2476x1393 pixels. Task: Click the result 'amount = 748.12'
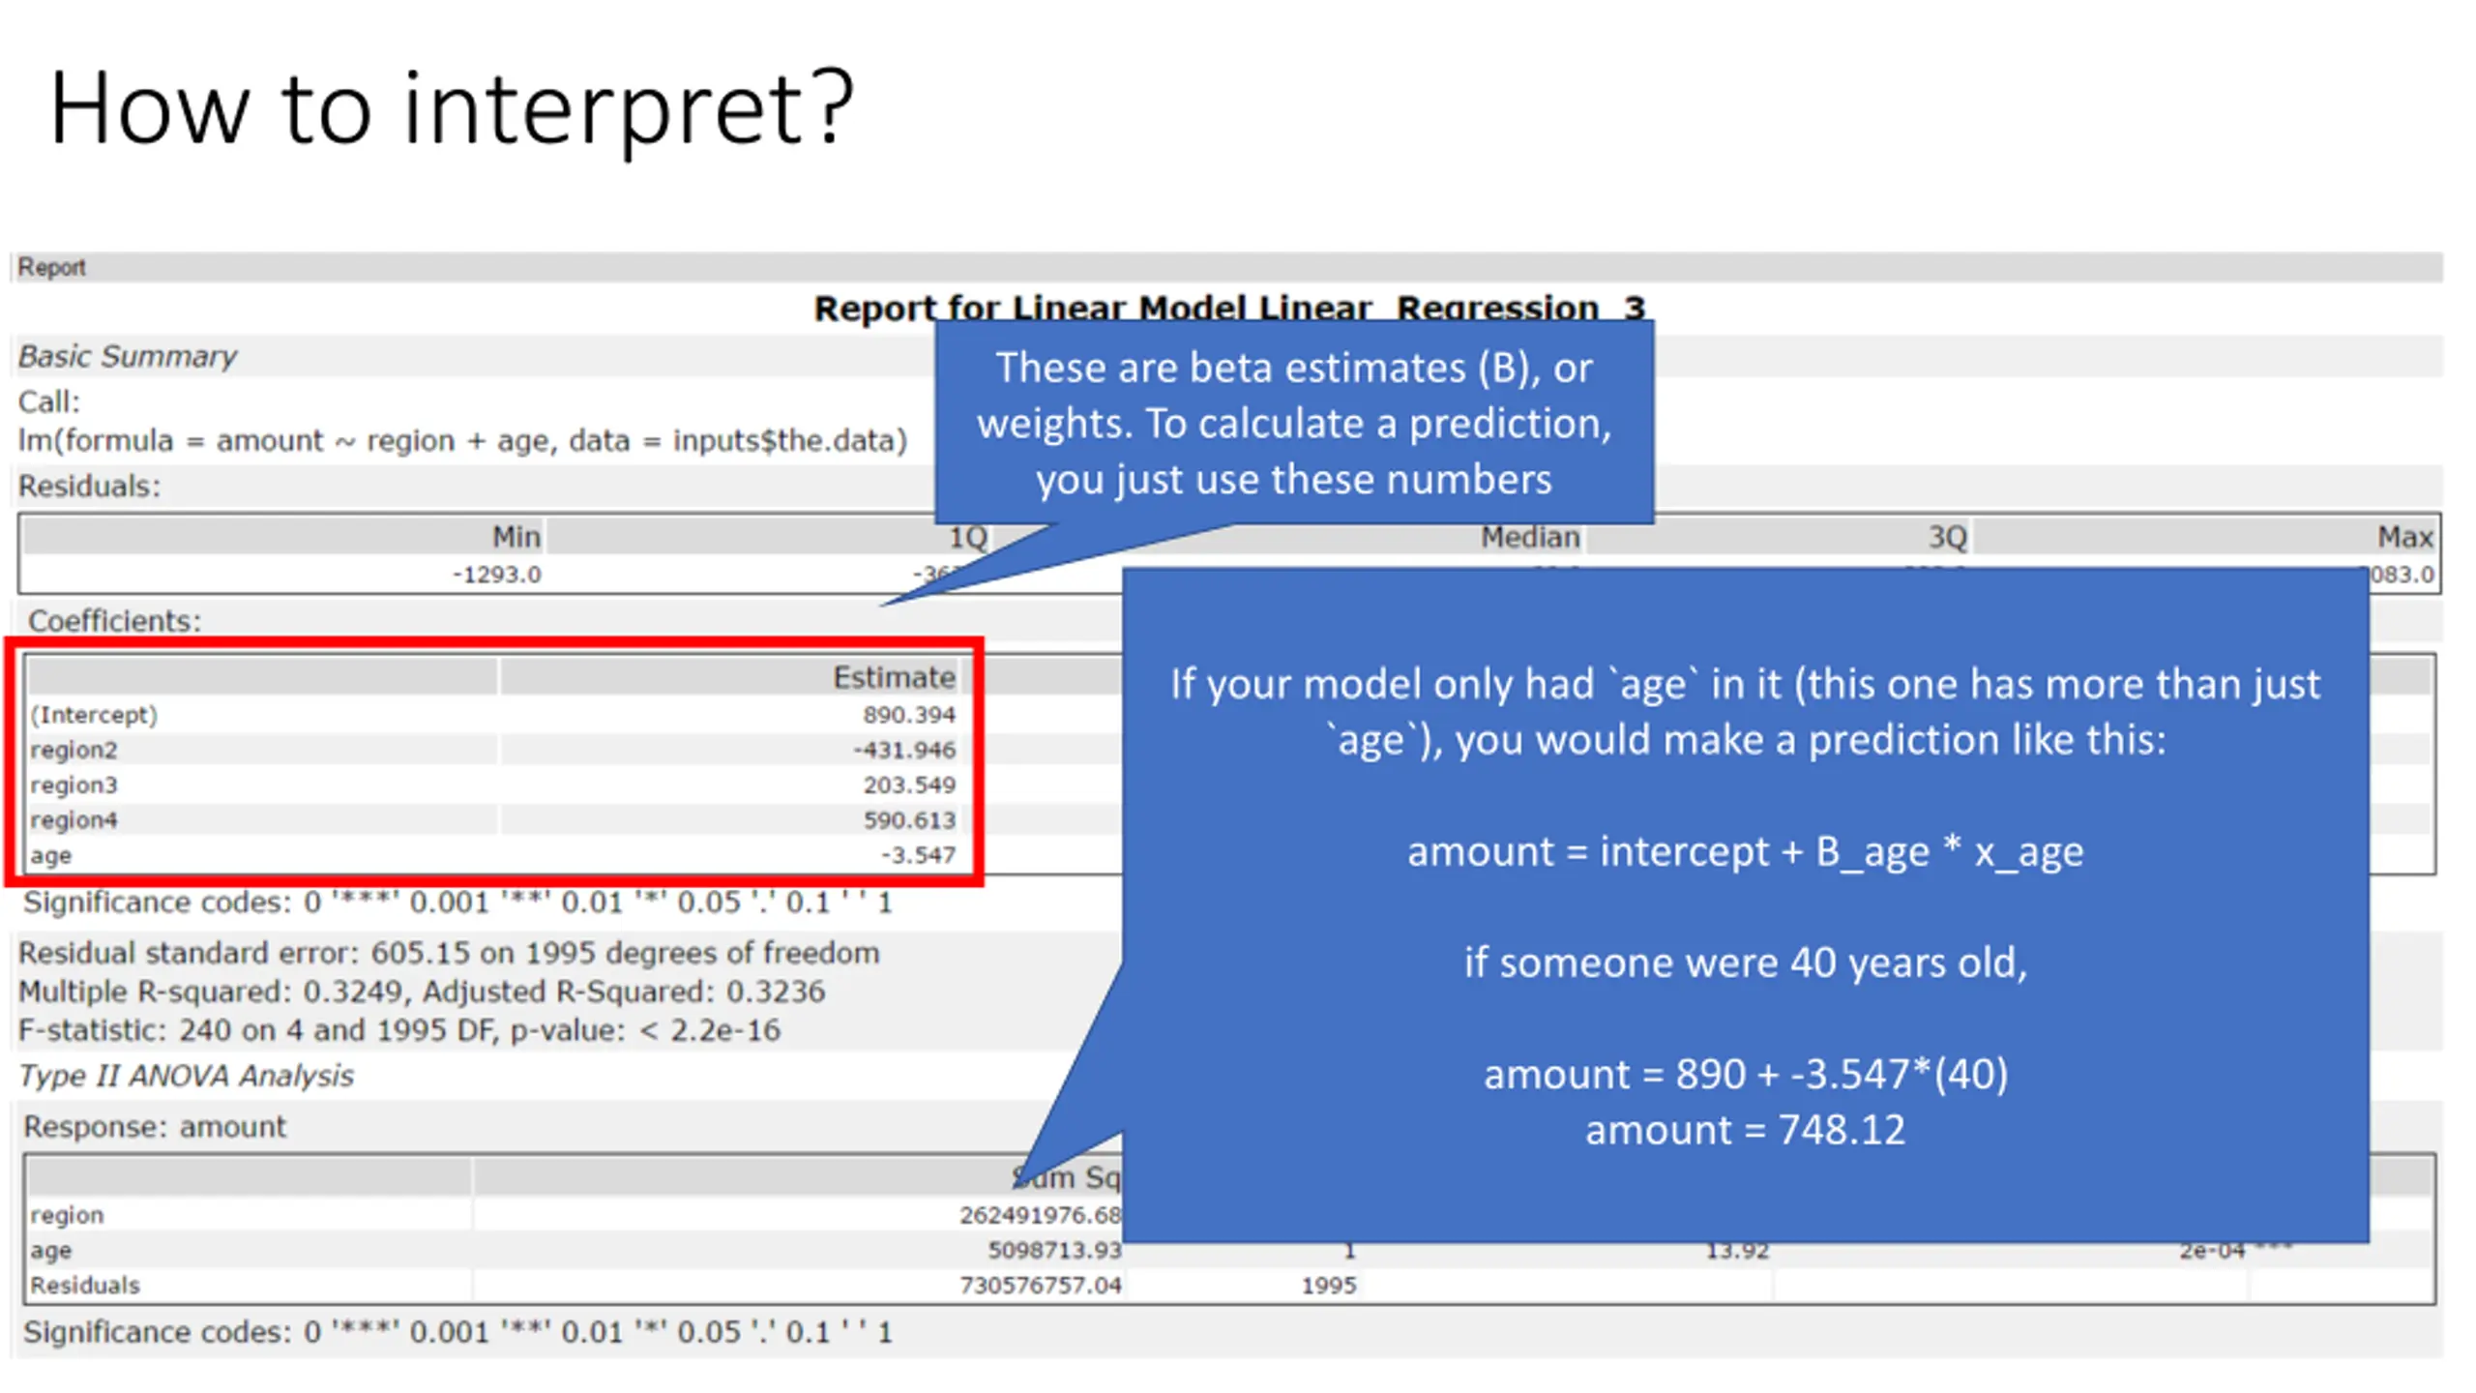click(1745, 1131)
